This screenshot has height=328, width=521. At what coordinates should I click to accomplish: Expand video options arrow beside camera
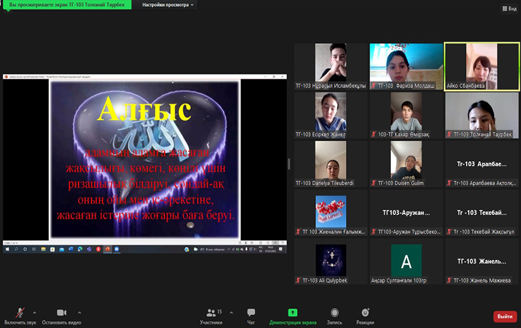click(x=79, y=312)
